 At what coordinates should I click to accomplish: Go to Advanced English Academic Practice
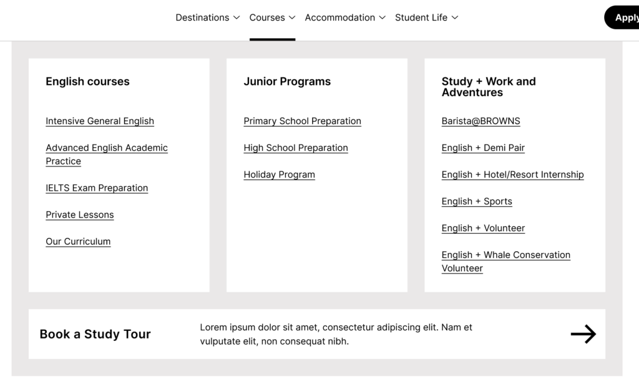pyautogui.click(x=107, y=148)
